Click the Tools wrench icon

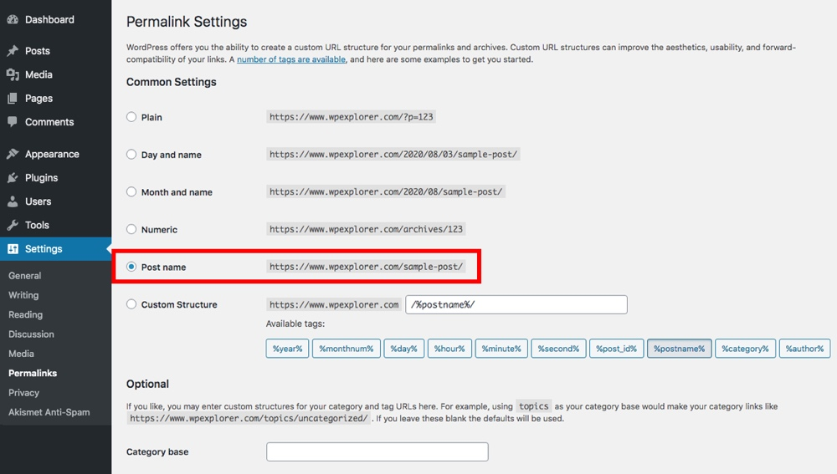pyautogui.click(x=13, y=225)
